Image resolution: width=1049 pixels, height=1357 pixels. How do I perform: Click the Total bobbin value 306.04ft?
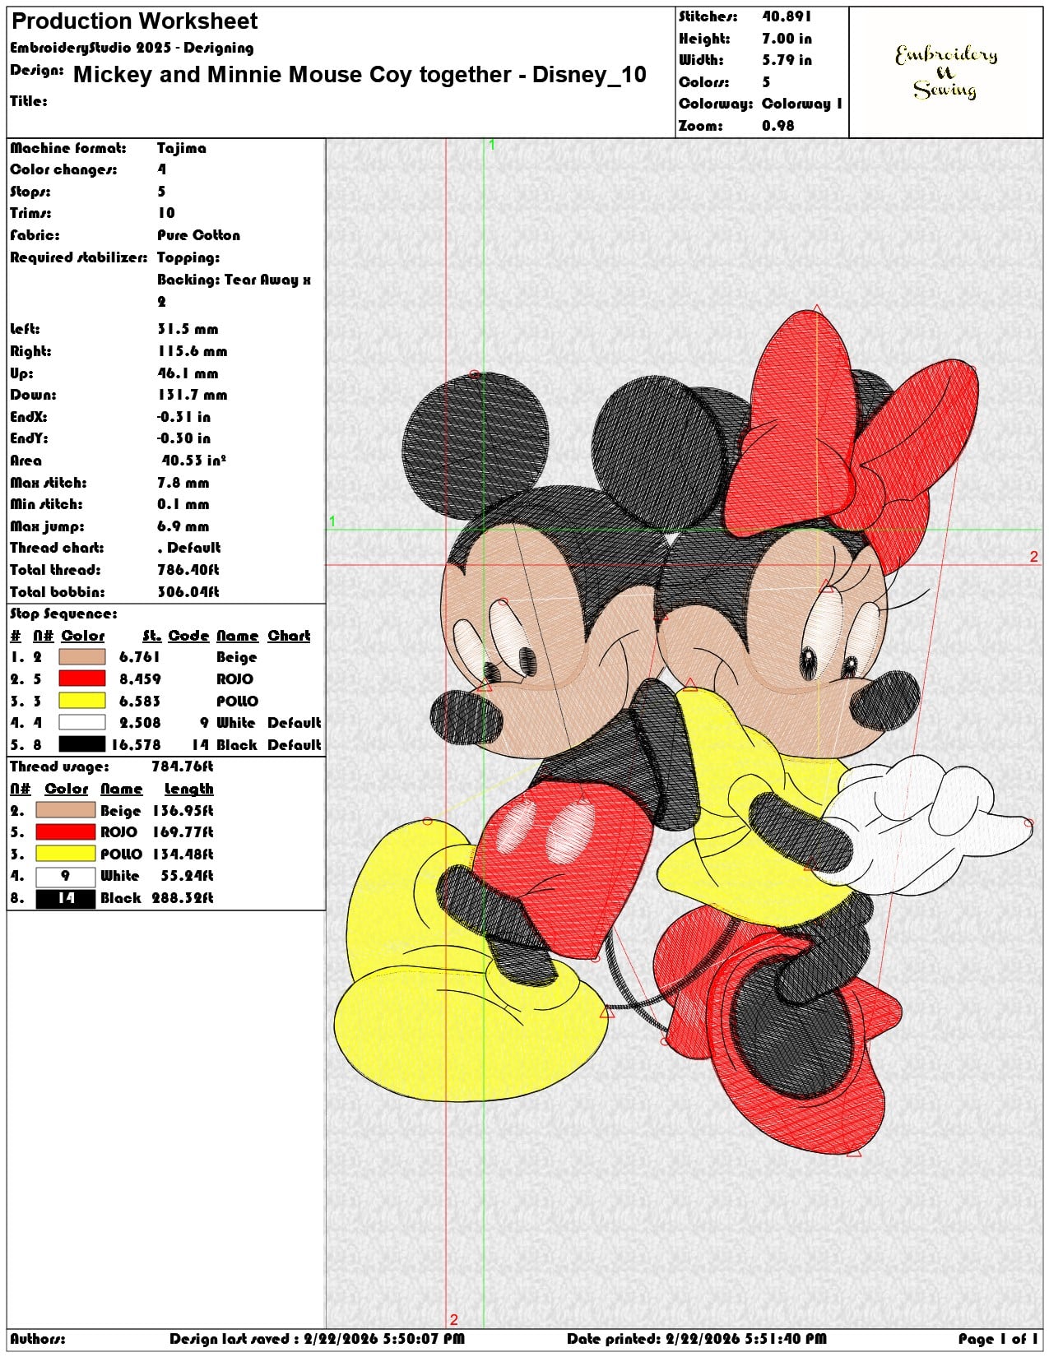188,592
